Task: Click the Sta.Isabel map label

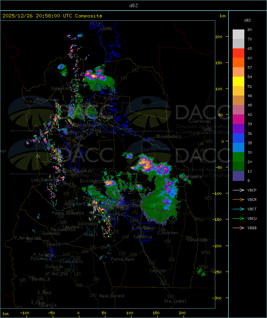Action: pos(175,301)
